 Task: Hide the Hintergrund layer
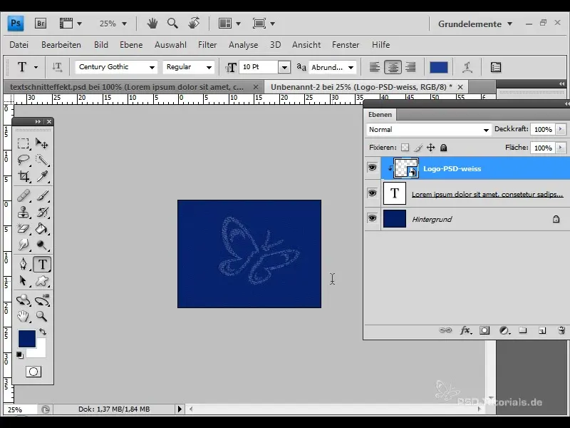(x=372, y=218)
